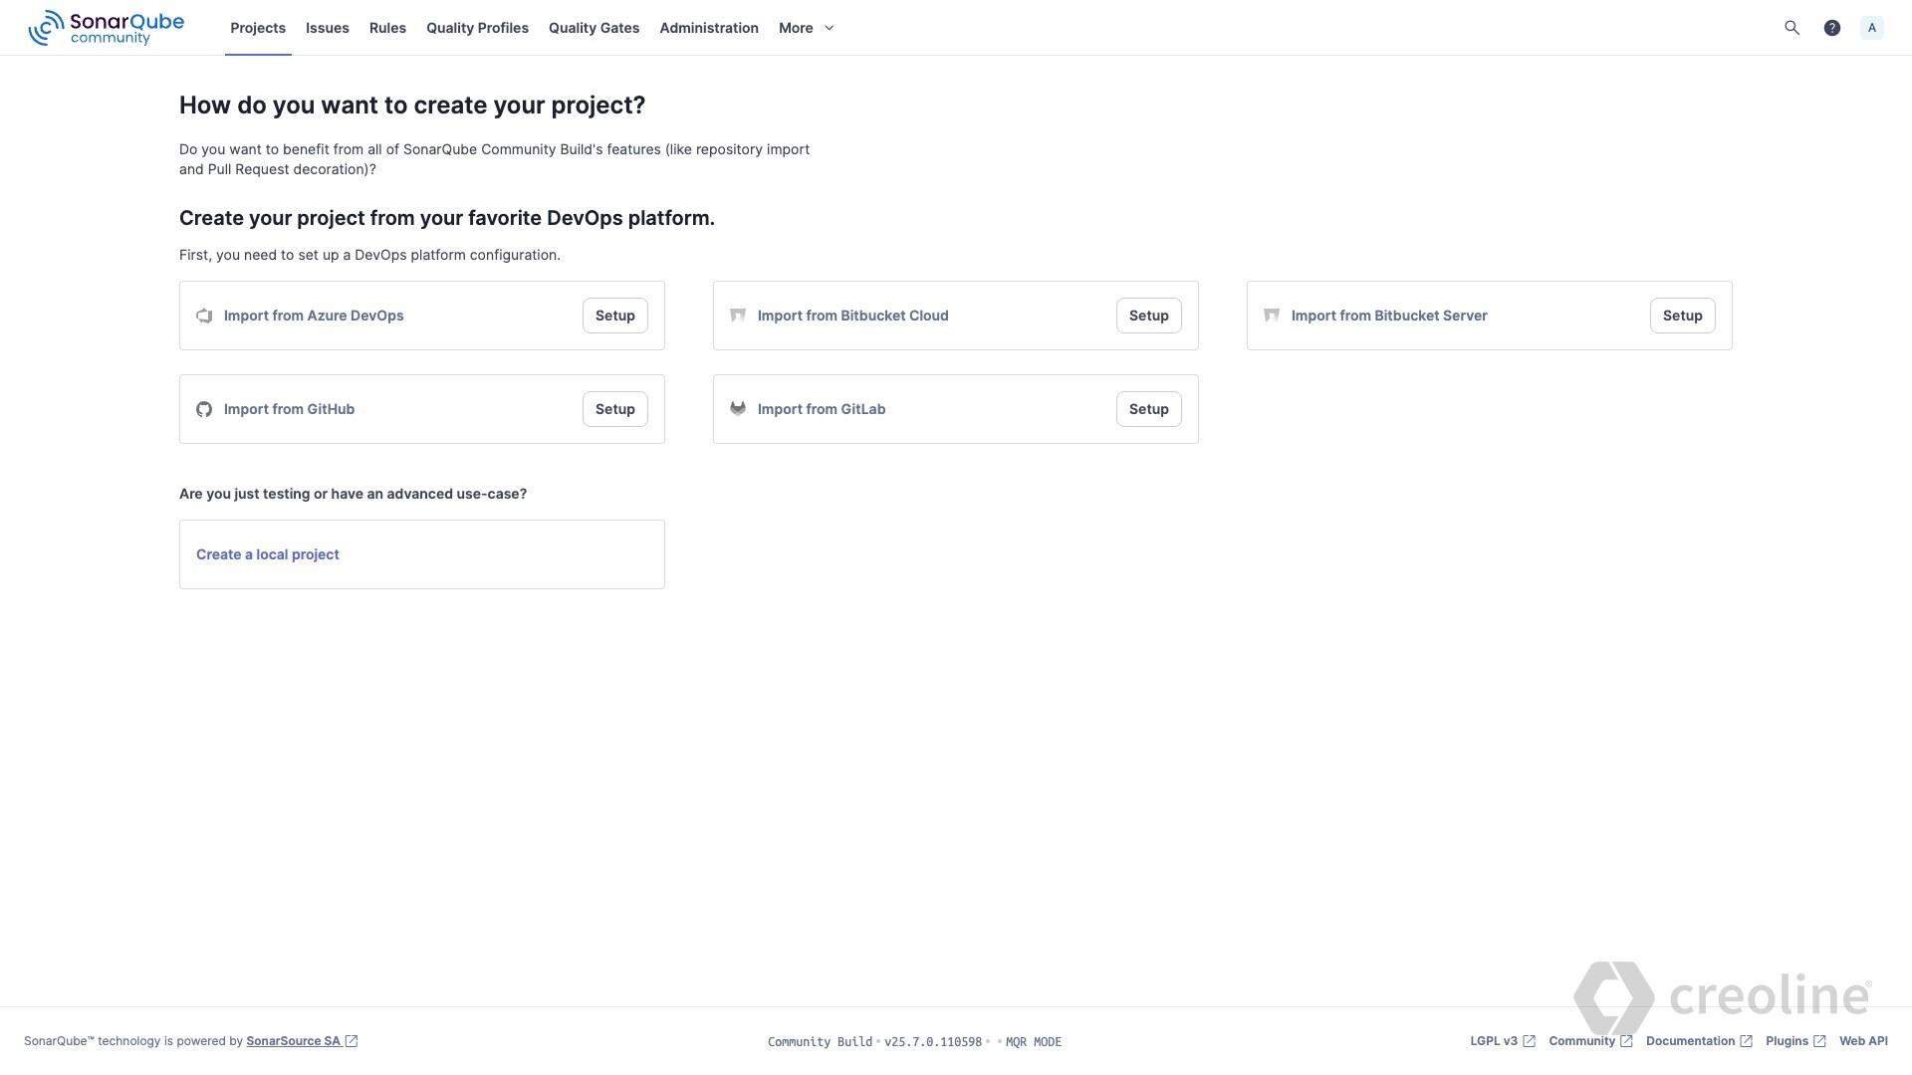Click the Azure DevOps logo icon

(x=204, y=316)
